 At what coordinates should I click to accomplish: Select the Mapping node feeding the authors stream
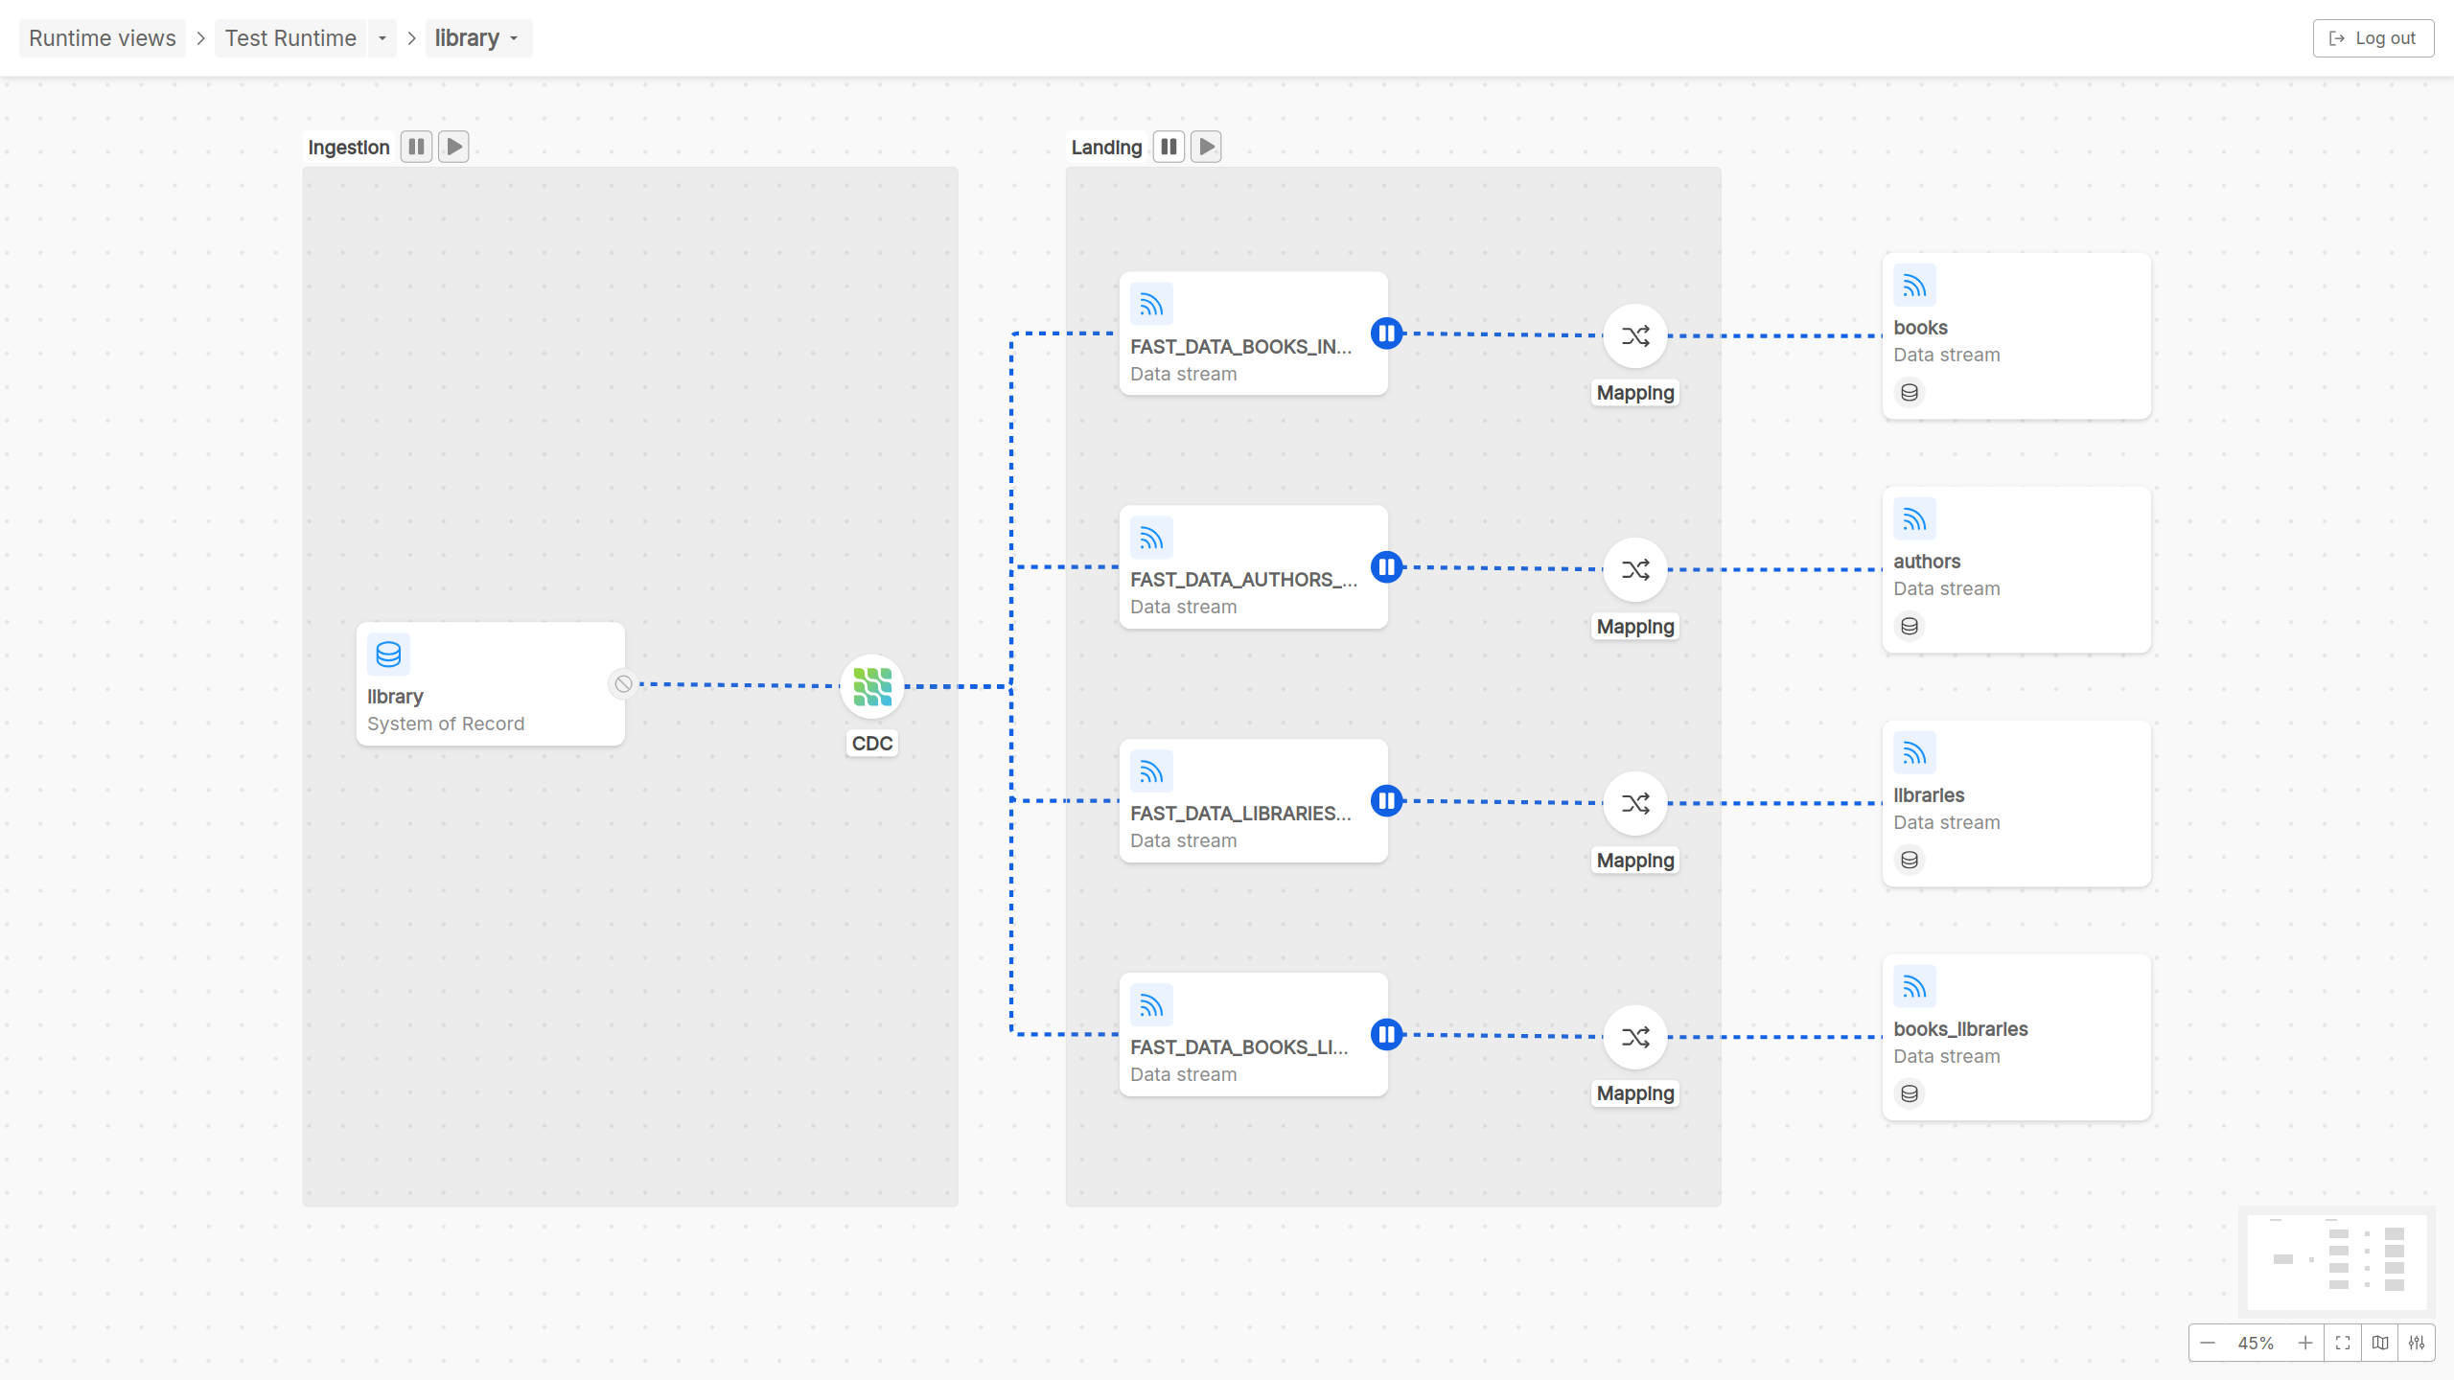1633,568
